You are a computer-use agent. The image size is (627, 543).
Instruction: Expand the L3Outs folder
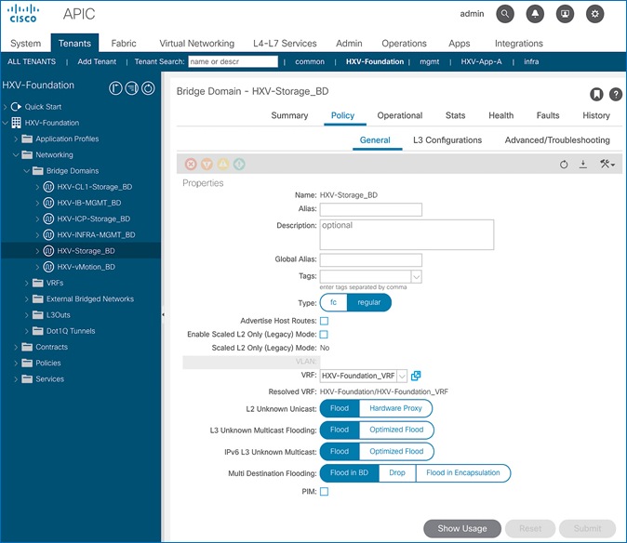(x=27, y=315)
